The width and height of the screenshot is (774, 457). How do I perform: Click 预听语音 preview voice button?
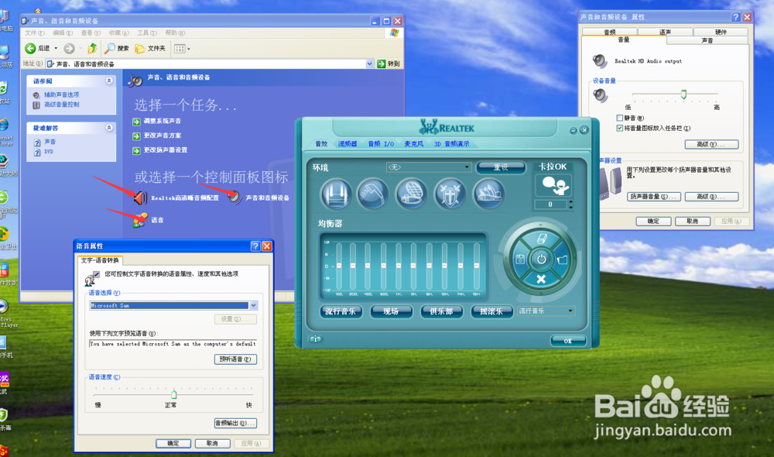point(235,359)
